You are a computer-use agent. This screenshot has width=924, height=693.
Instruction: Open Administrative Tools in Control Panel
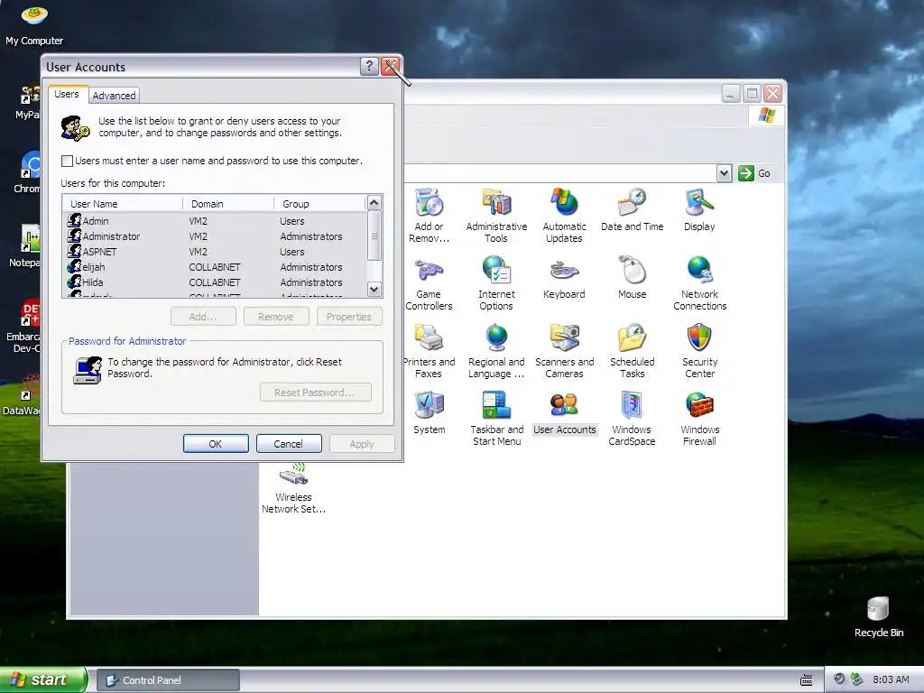pyautogui.click(x=496, y=215)
